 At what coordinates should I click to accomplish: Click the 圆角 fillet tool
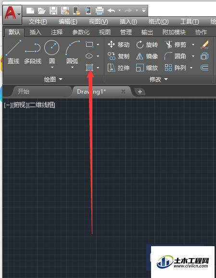point(175,56)
